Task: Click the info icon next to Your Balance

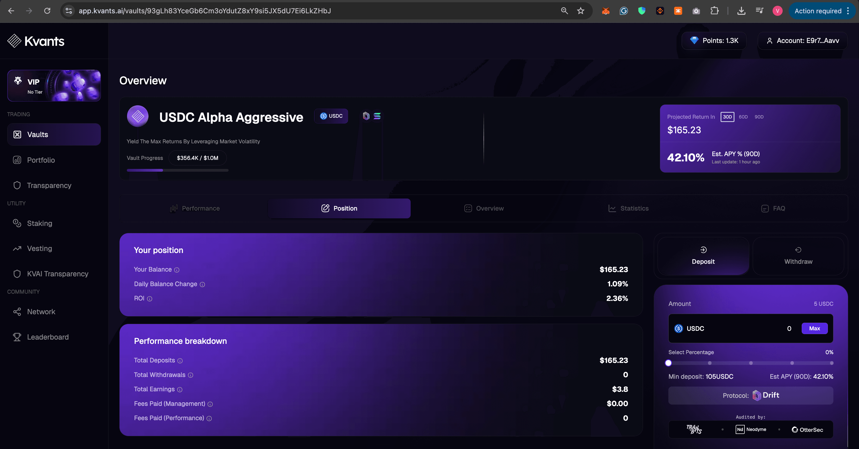Action: coord(177,270)
